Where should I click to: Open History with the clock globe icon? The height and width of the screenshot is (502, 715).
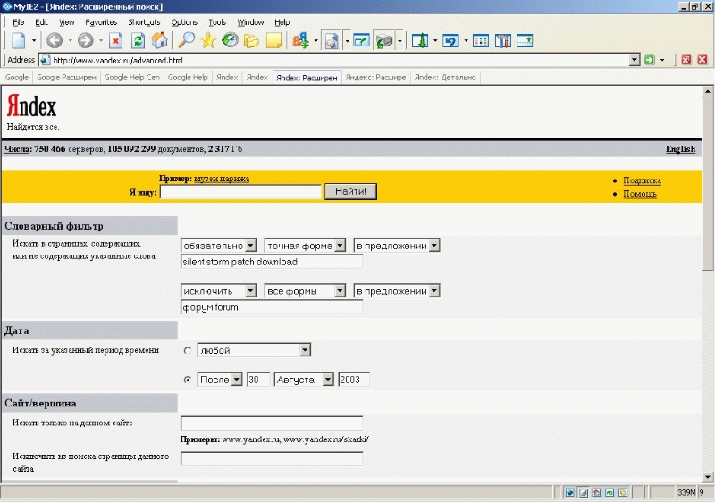[230, 40]
